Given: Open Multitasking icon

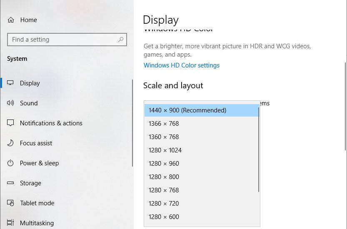Looking at the screenshot, I should tap(10, 223).
